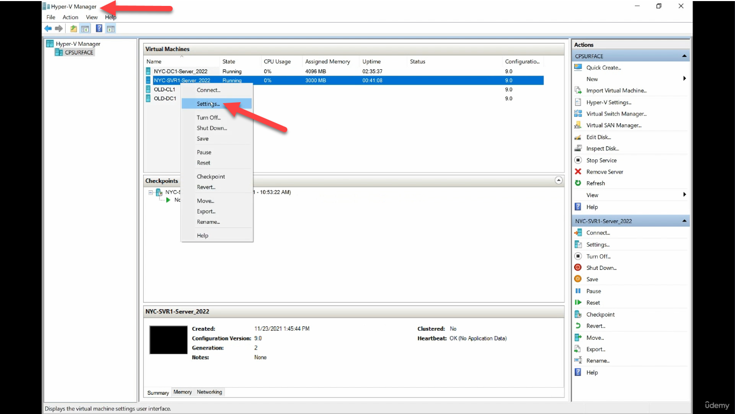Collapse the NYC-SVR1-Server_2022 actions section arrow
Screen dimensions: 735x414
(684, 221)
